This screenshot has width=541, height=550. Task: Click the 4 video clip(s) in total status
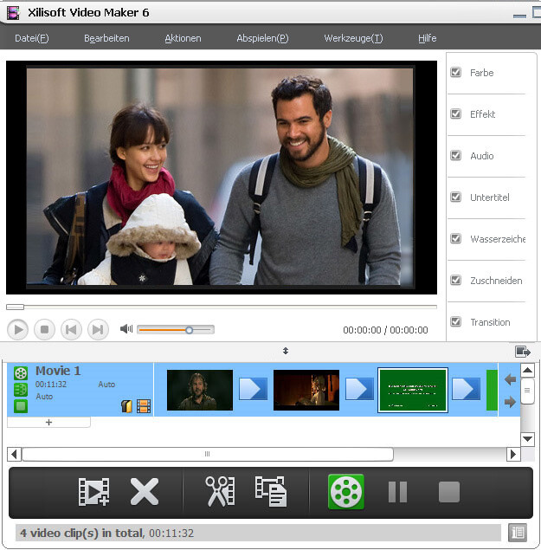(107, 534)
